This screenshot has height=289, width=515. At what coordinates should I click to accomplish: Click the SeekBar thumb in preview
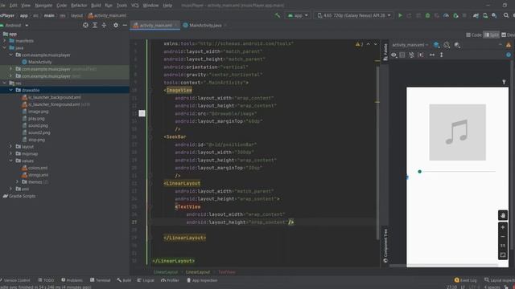tap(419, 171)
